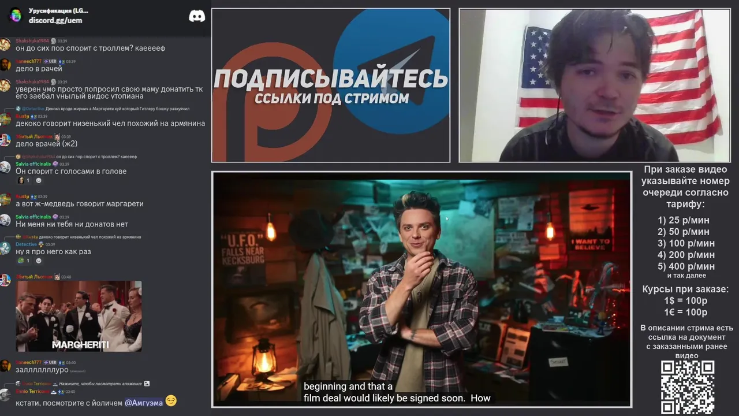739x416 pixels.
Task: Click the avatar beside 'уверен чмо просто попросил'
Action: click(5, 86)
